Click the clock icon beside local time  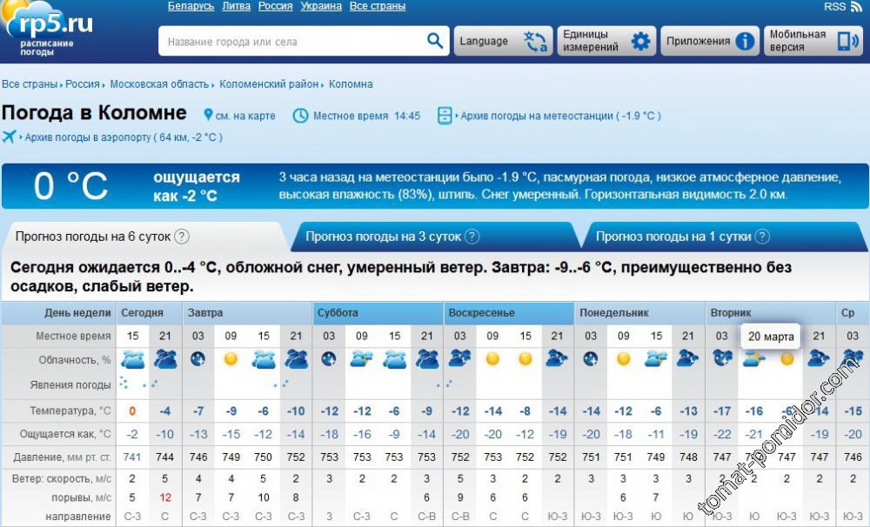pos(300,116)
